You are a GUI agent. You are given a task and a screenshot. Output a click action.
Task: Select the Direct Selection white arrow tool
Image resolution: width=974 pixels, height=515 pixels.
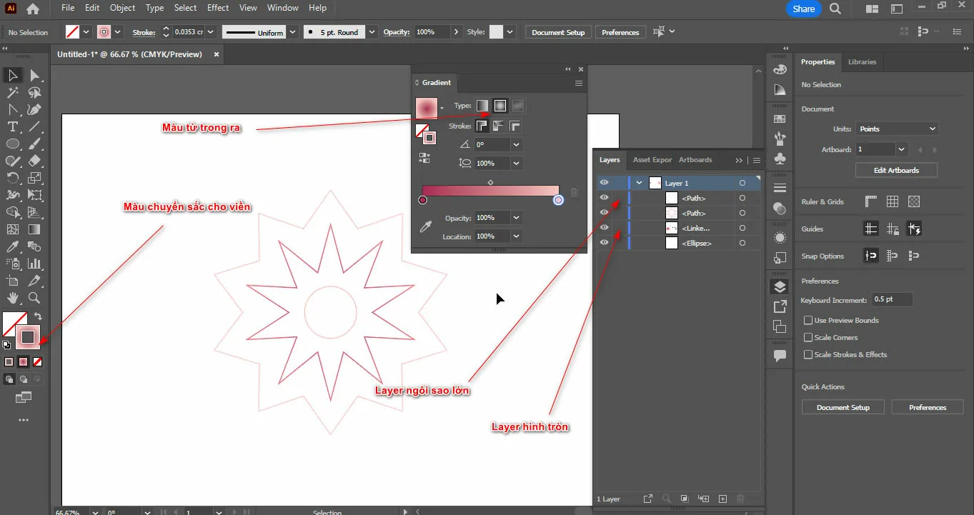[34, 76]
